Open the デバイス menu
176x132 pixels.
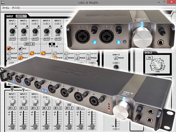tap(16, 8)
